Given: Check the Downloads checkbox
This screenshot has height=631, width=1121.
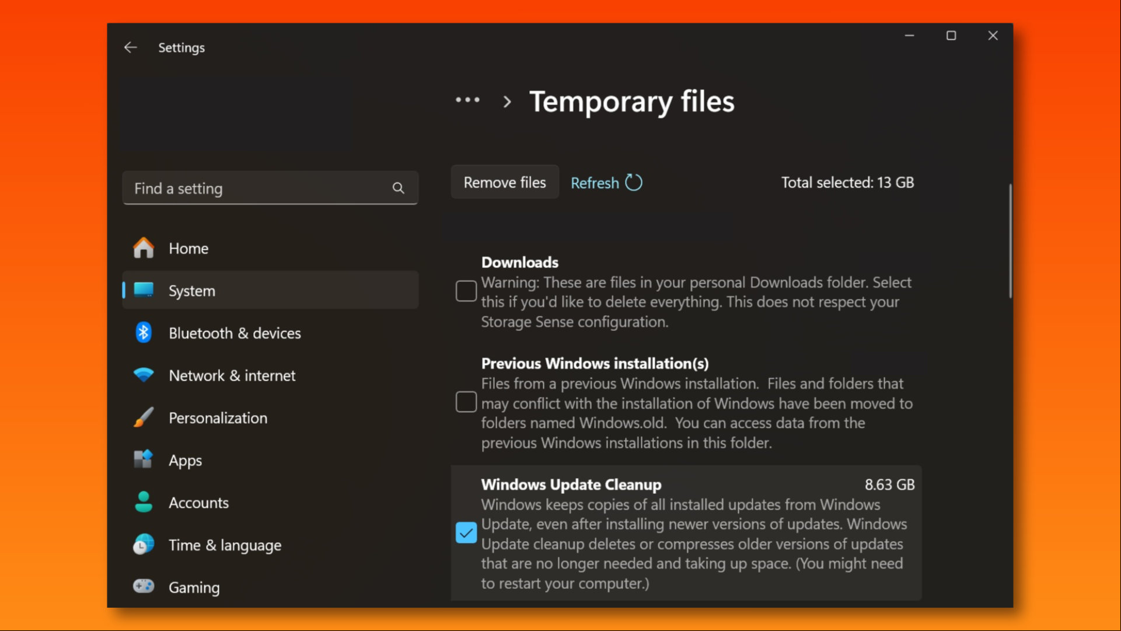Looking at the screenshot, I should click(x=466, y=291).
